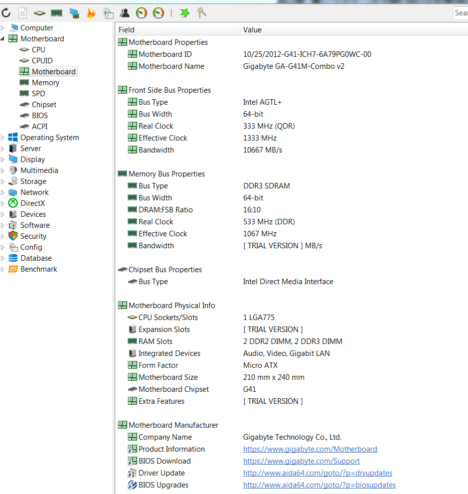
Task: Click the Field column header
Action: pyautogui.click(x=177, y=30)
